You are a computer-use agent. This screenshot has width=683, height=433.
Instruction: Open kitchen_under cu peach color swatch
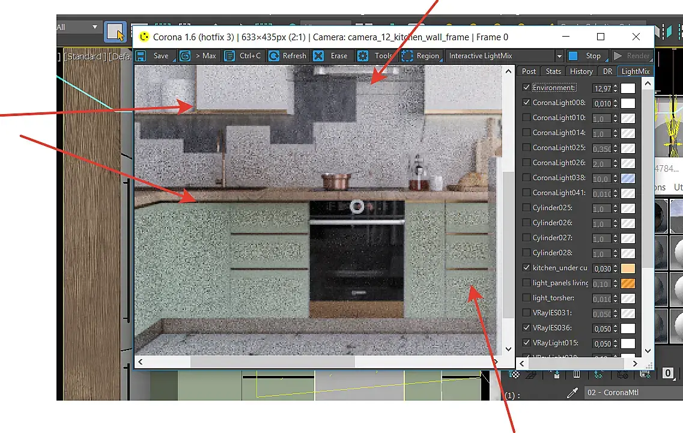point(628,269)
